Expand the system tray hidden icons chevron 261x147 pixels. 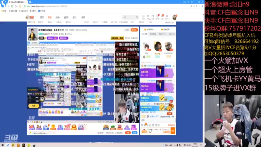click(x=175, y=145)
